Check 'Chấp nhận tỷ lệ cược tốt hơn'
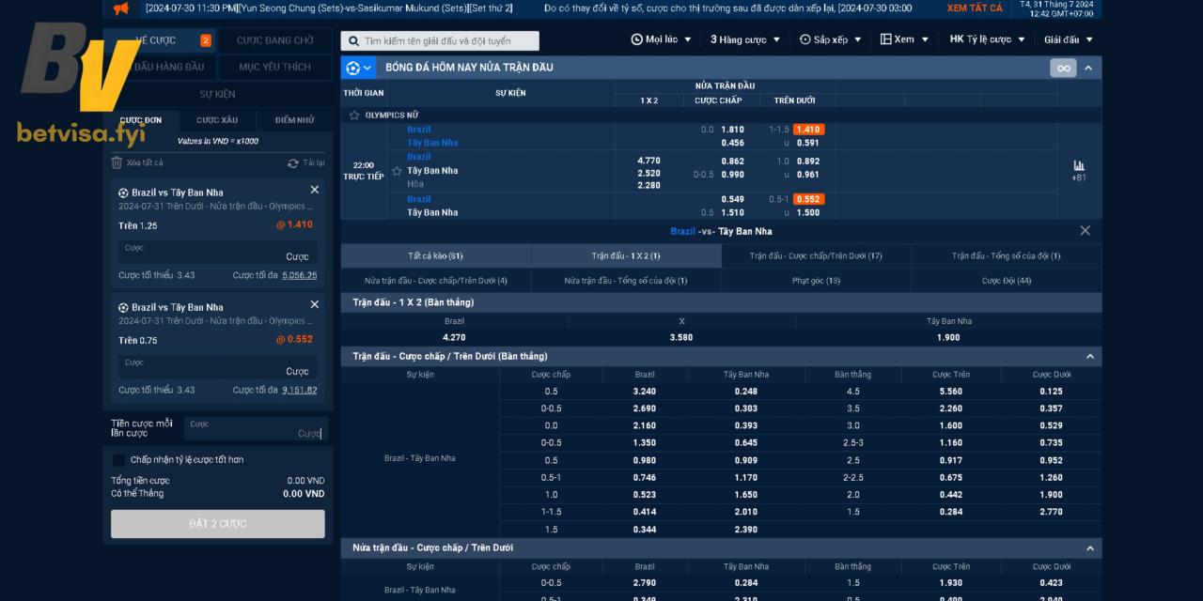 click(118, 460)
